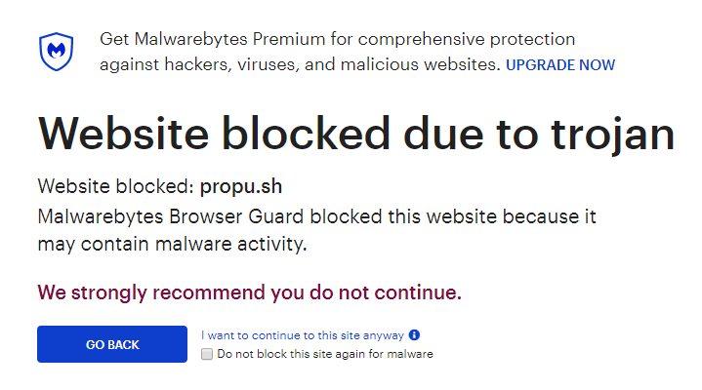The image size is (702, 390).
Task: Click the word 'trojan' in the heading
Action: click(x=613, y=135)
